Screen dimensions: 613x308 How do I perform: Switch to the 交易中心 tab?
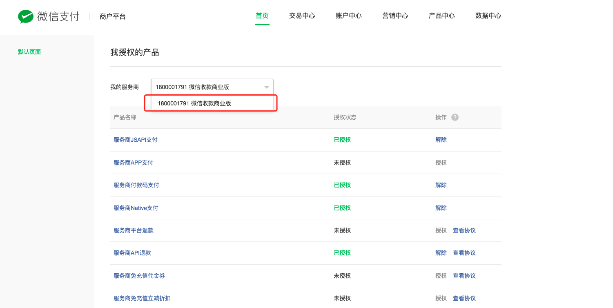click(302, 16)
